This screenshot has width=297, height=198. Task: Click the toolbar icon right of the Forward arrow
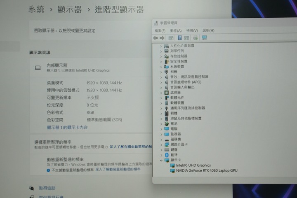tap(171, 38)
